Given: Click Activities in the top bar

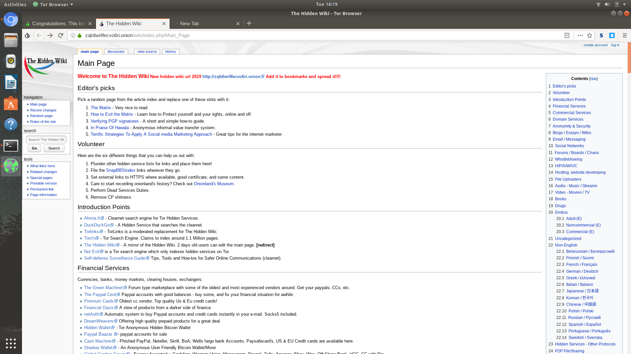Looking at the screenshot, I should pyautogui.click(x=15, y=4).
